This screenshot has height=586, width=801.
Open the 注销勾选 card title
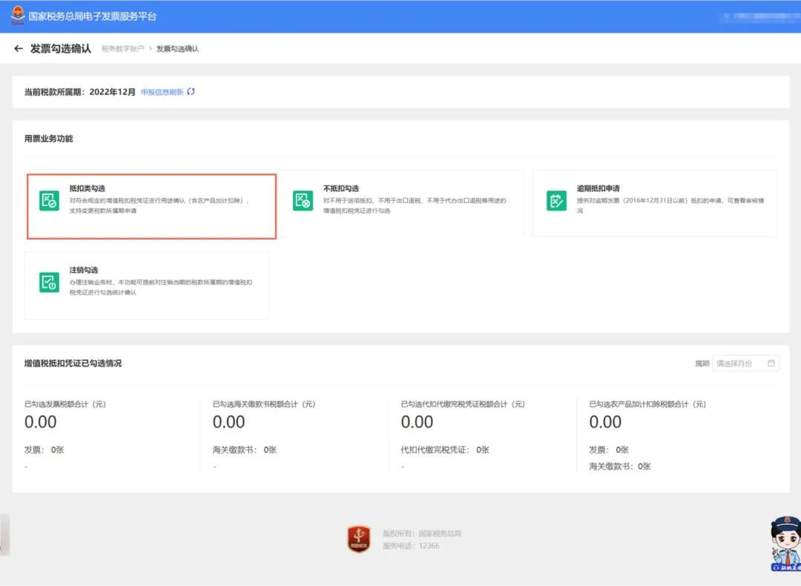pyautogui.click(x=84, y=271)
